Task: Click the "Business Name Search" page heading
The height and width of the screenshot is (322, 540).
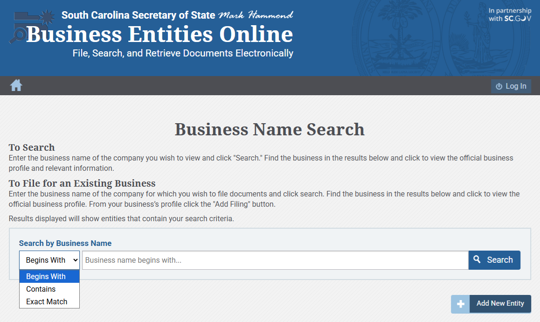Action: 270,130
